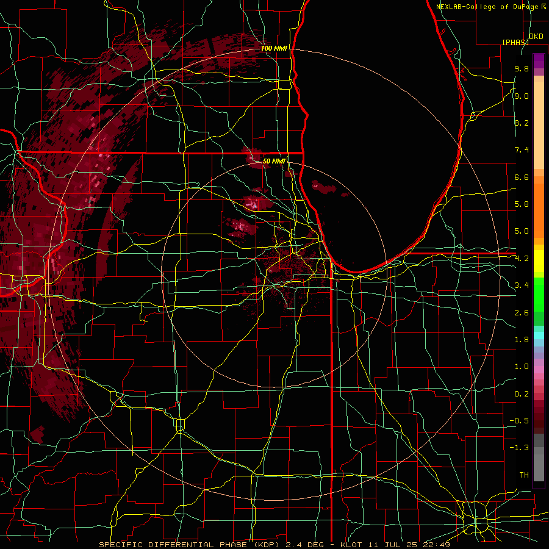Click the TH label on the scale
This screenshot has width=549, height=549.
[x=524, y=475]
